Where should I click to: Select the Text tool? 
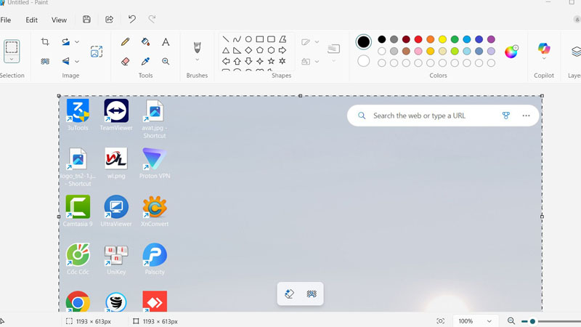pos(166,42)
